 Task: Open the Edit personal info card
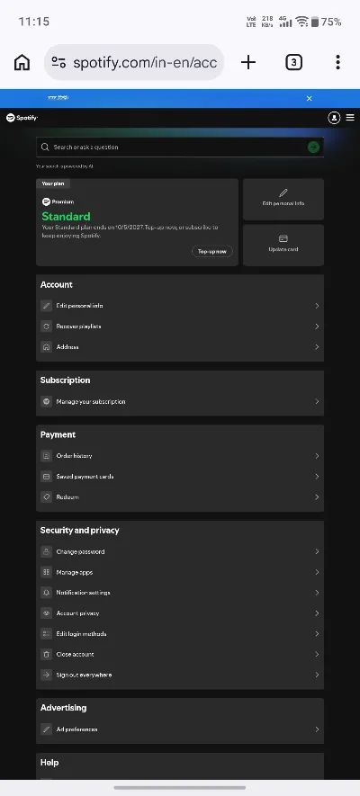coord(283,199)
